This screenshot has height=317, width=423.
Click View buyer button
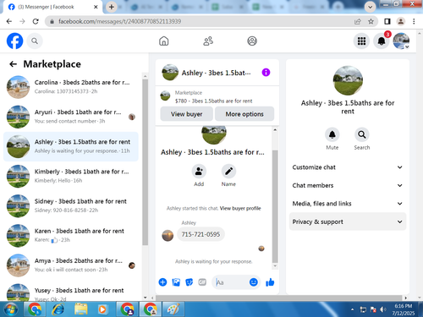[x=186, y=114]
